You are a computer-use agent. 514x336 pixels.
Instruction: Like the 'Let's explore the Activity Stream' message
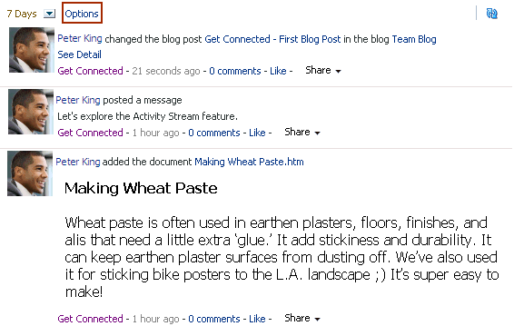(x=257, y=133)
